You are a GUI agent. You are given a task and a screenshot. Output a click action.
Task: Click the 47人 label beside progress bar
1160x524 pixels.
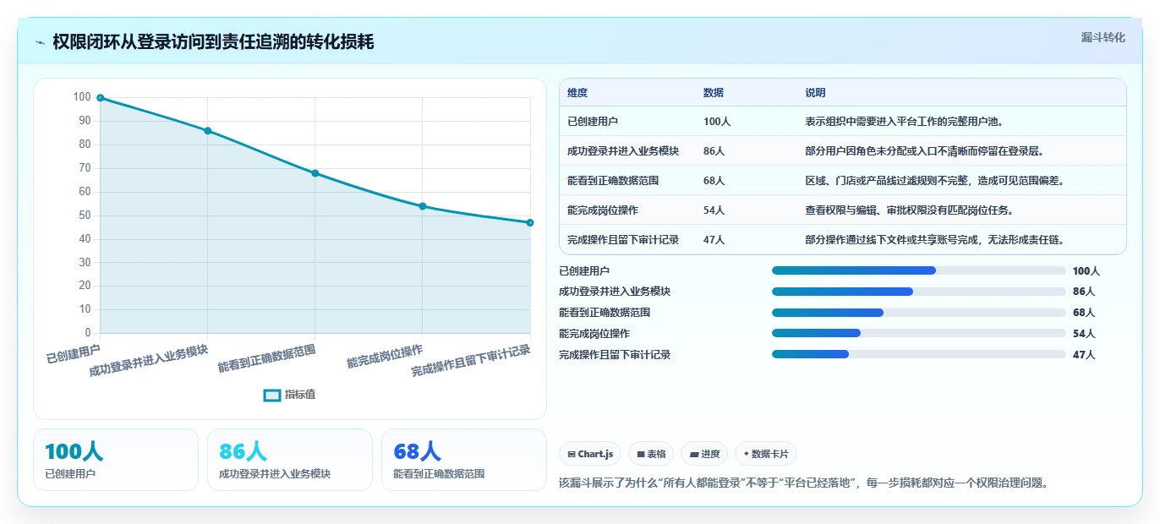tap(1084, 355)
